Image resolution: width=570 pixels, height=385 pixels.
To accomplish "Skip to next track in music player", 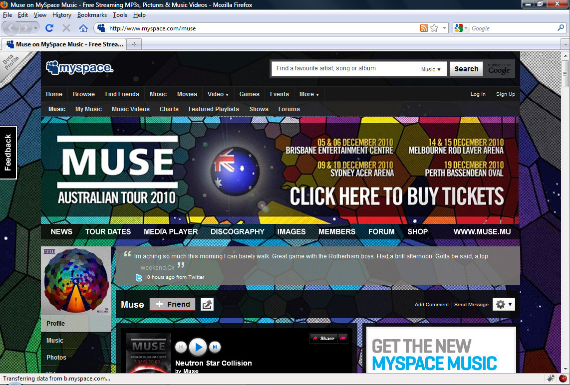I will pos(215,347).
